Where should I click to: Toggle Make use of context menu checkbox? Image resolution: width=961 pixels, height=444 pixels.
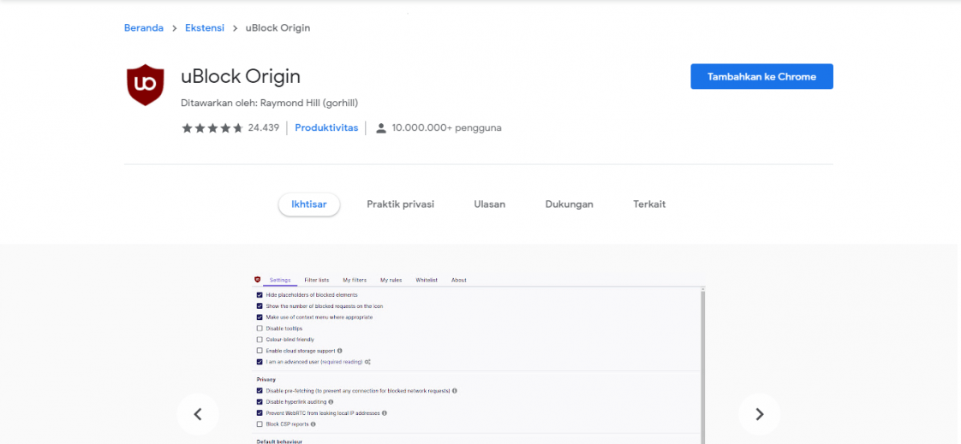click(x=260, y=317)
